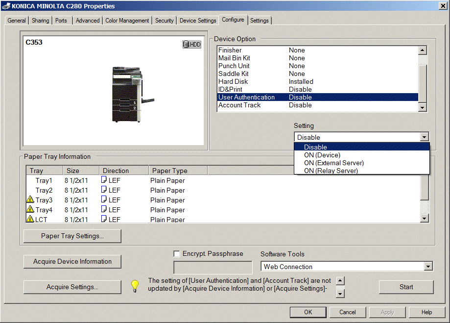Click the Paper Tray Settings button
Viewport: 450px width, 323px height.
point(72,236)
